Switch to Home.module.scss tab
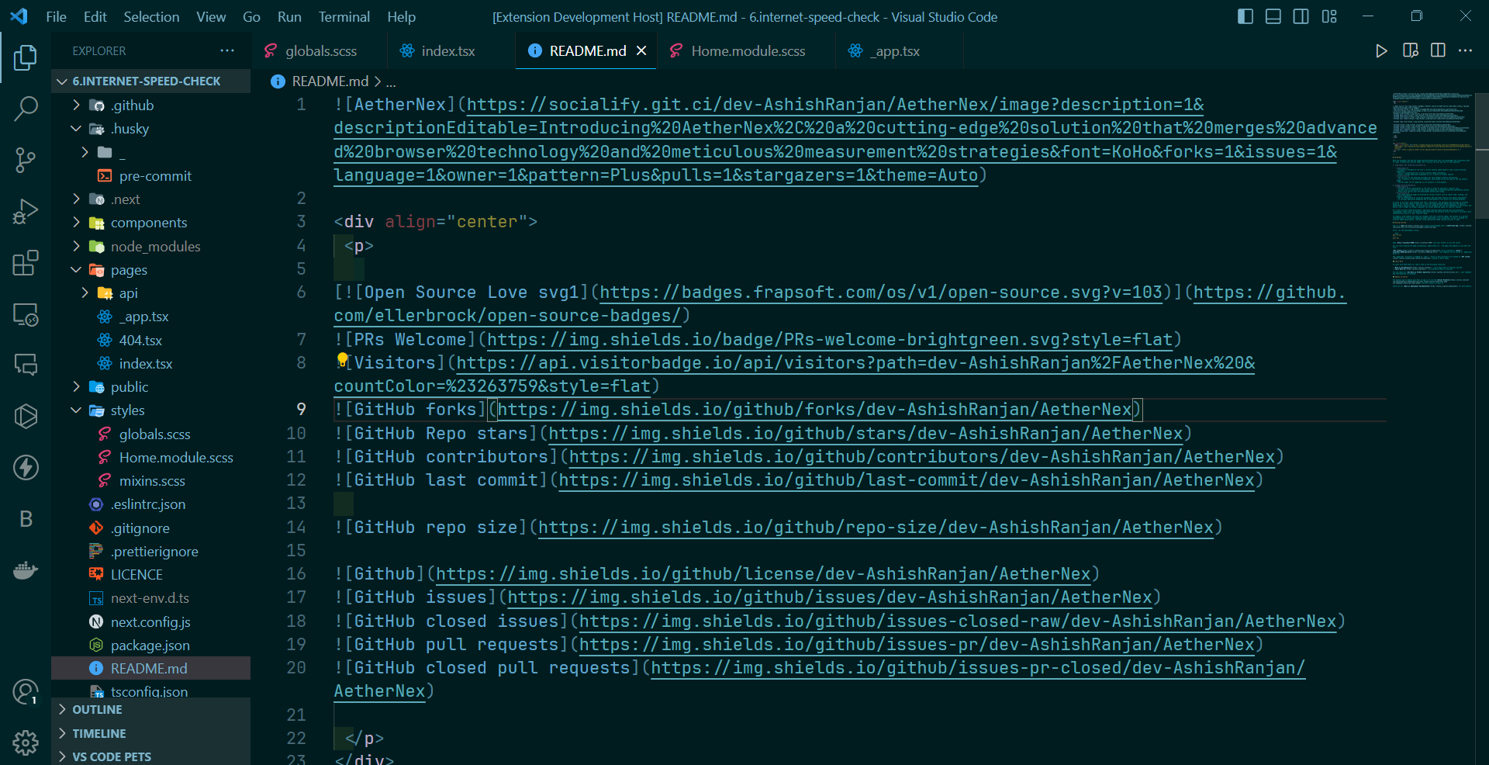The height and width of the screenshot is (765, 1489). tap(748, 50)
